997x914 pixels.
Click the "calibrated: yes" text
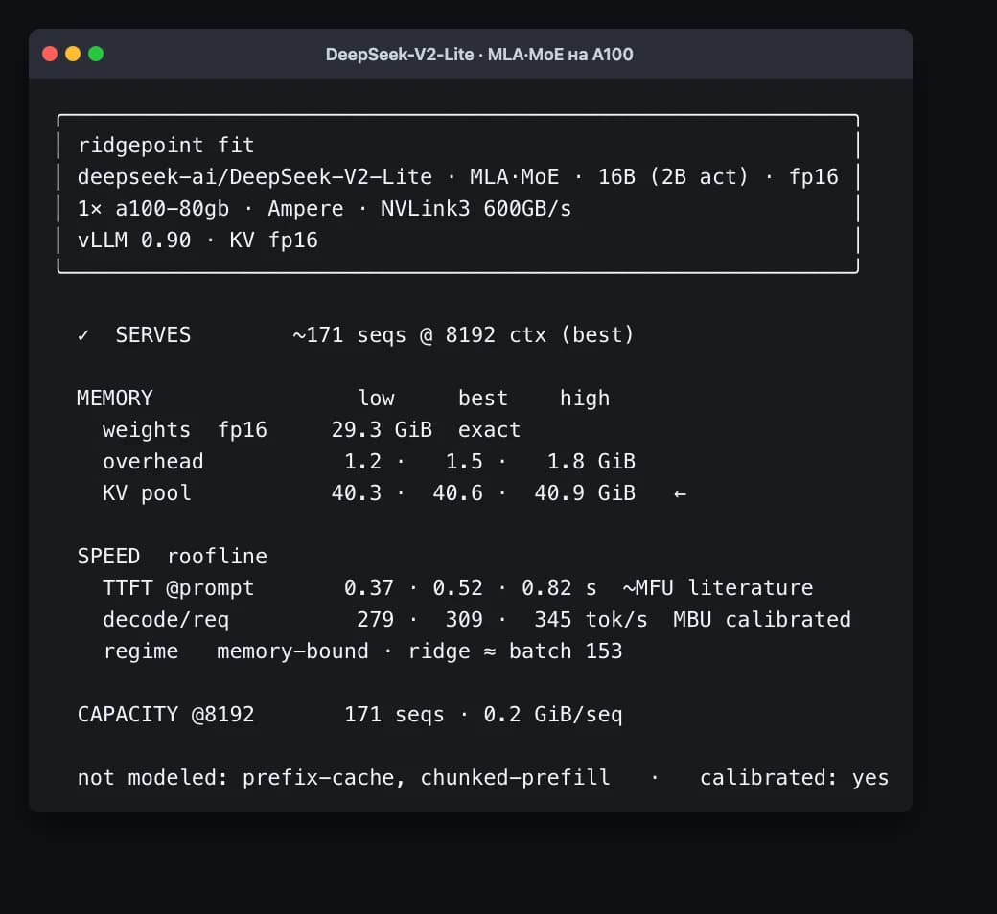tap(794, 778)
